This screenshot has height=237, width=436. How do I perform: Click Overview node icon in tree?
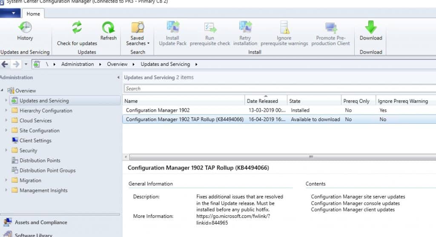click(x=11, y=90)
